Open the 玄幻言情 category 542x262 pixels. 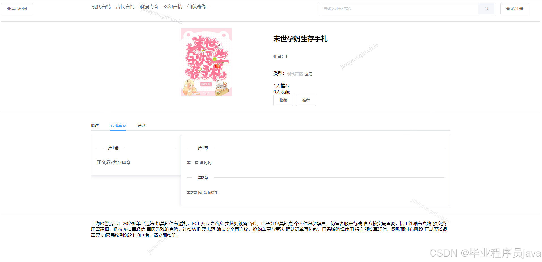[x=173, y=7]
